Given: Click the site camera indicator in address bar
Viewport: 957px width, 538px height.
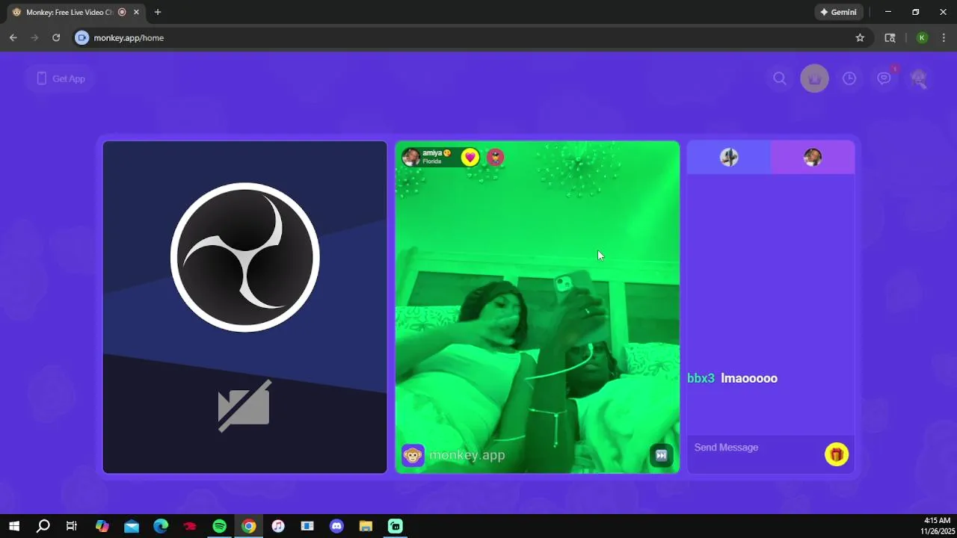Looking at the screenshot, I should [82, 37].
